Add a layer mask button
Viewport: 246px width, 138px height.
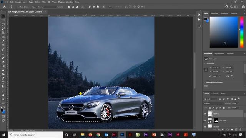tap(223, 130)
